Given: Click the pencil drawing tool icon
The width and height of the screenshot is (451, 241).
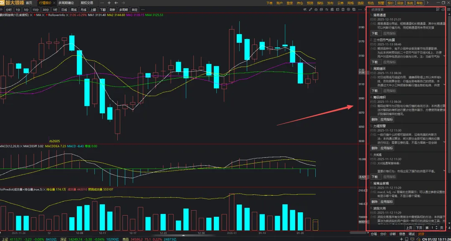Looking at the screenshot, I should [310, 10].
